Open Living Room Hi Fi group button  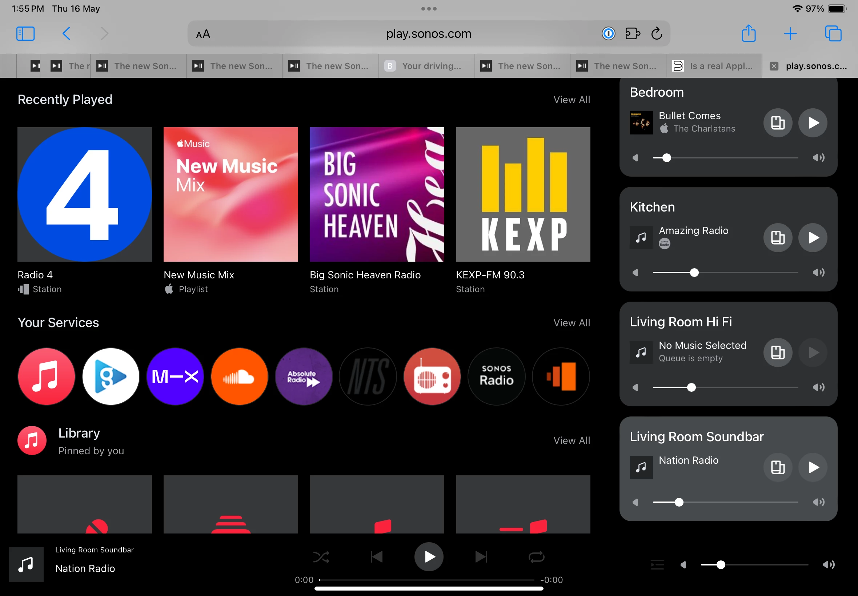[778, 353]
